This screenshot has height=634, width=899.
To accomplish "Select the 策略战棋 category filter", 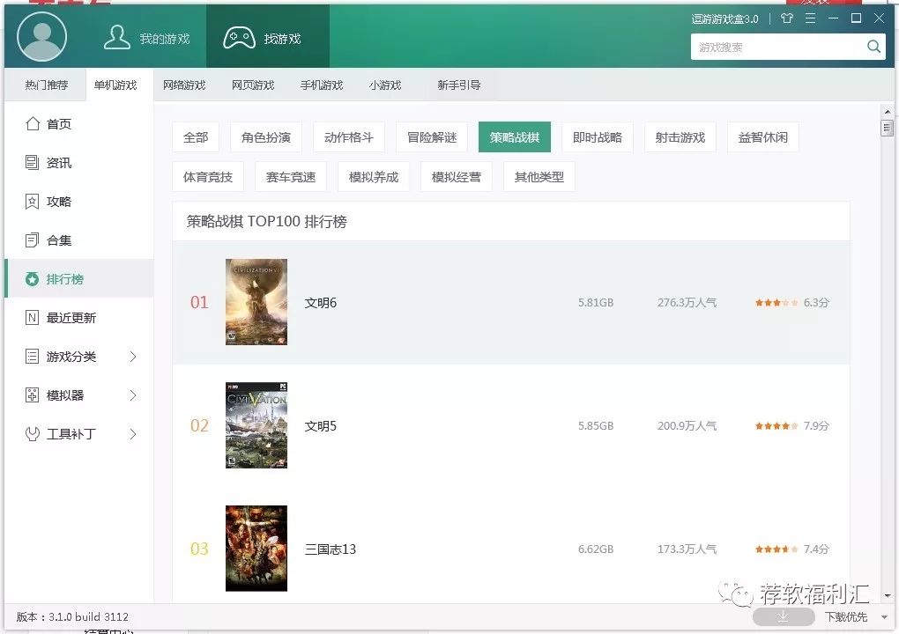I will [514, 137].
